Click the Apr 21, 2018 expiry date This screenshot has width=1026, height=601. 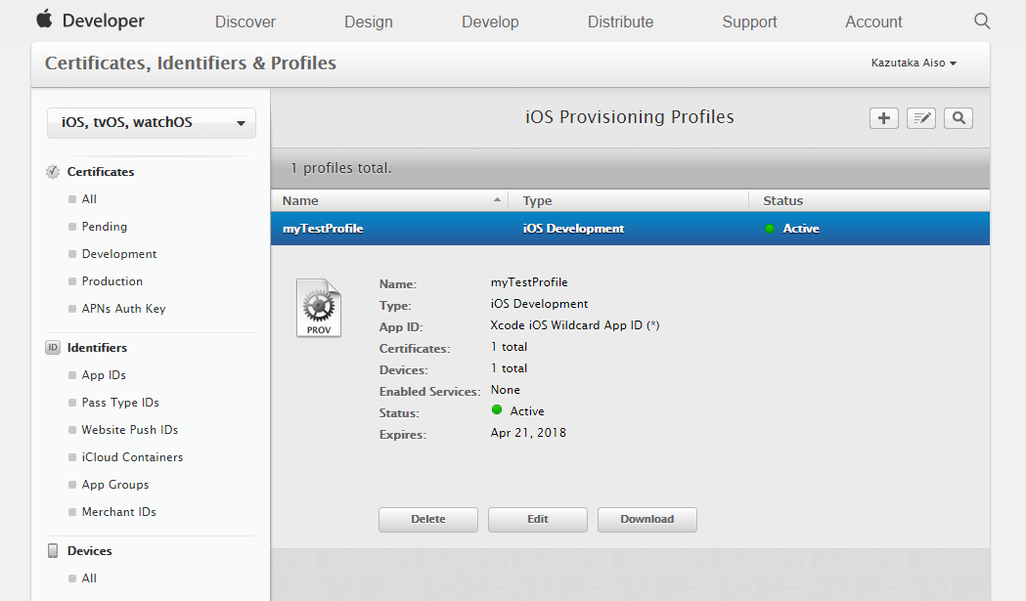[x=528, y=432]
